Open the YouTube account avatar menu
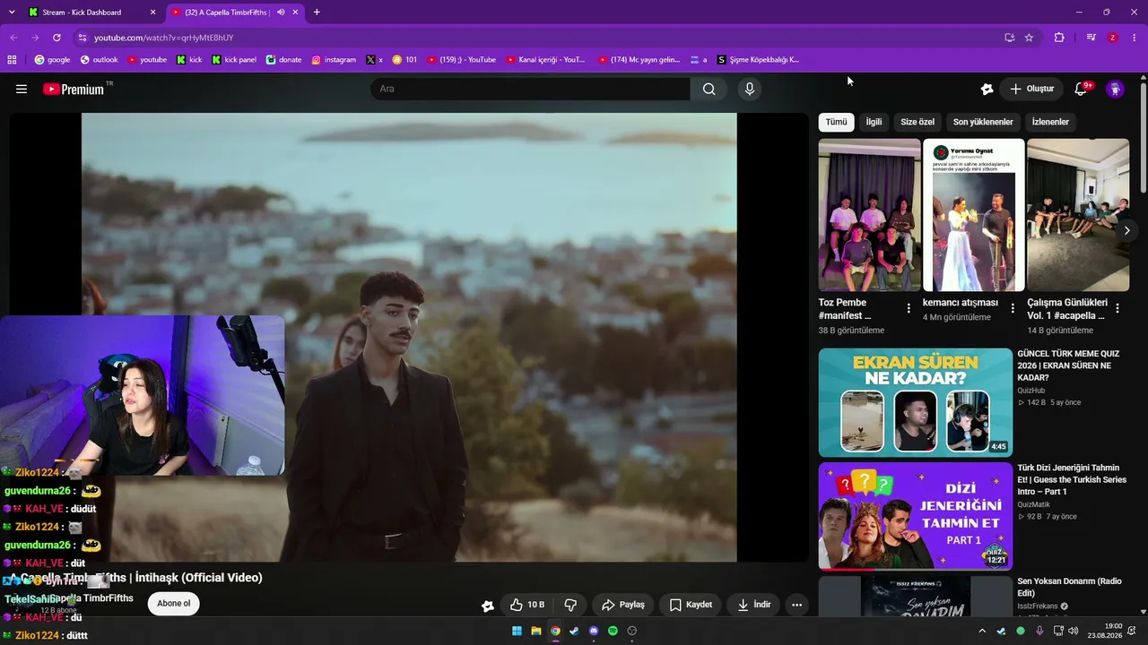Image resolution: width=1148 pixels, height=645 pixels. tap(1115, 89)
